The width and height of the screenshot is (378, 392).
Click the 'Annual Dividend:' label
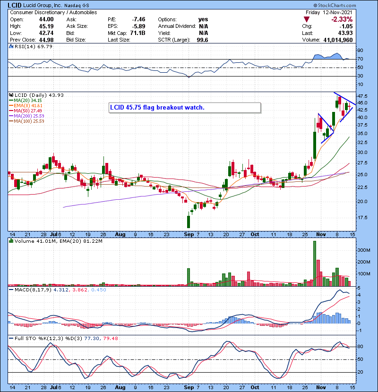(177, 26)
